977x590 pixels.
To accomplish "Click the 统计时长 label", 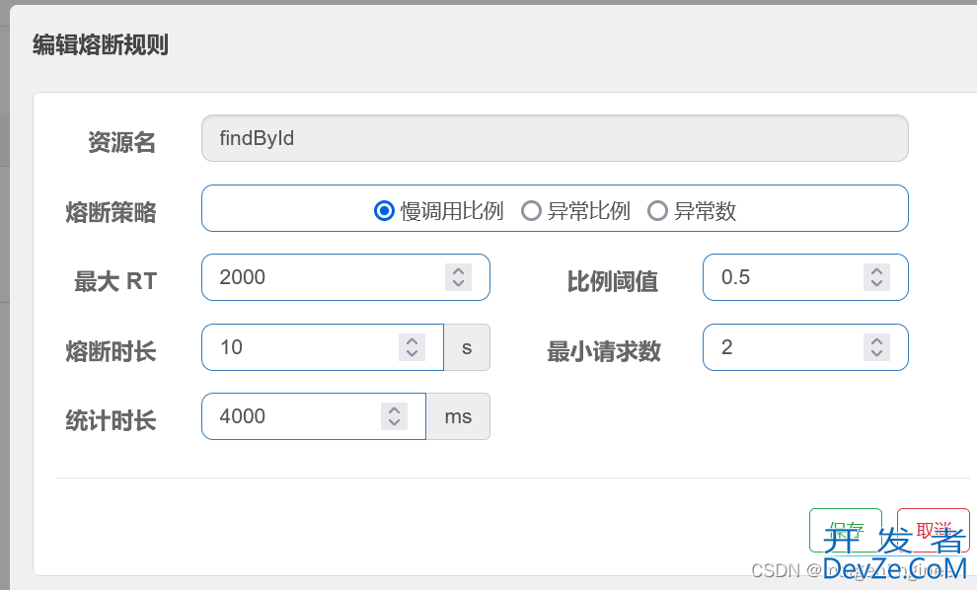I will tap(111, 420).
